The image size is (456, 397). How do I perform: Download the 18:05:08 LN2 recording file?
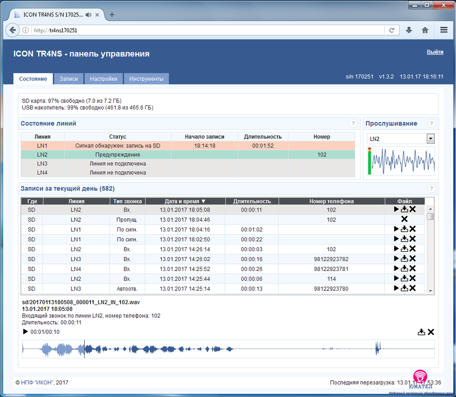tap(404, 209)
